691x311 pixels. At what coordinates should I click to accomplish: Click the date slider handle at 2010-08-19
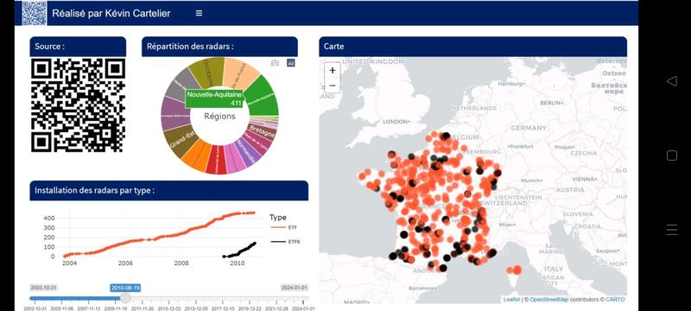(125, 298)
